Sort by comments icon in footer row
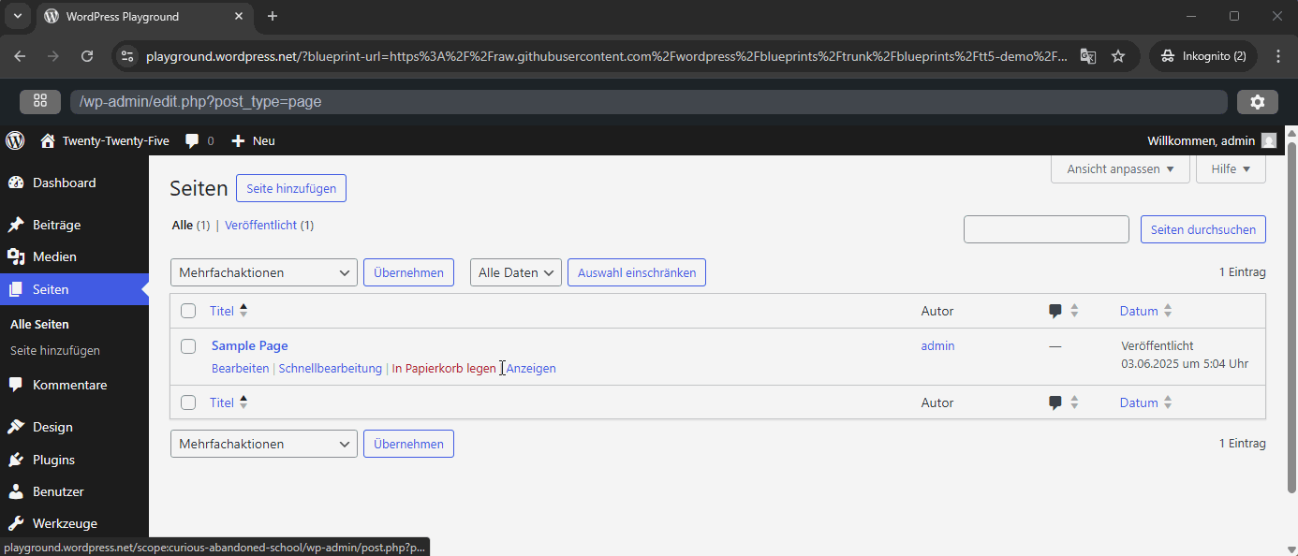1298x556 pixels. (1064, 402)
